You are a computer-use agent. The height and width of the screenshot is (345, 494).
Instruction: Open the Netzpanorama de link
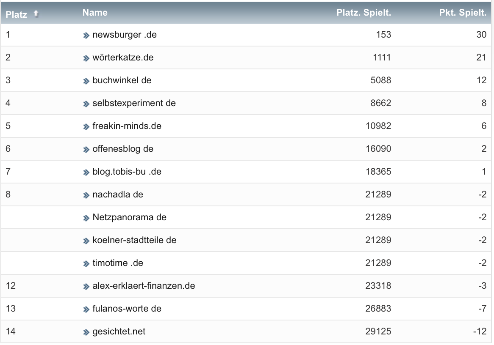pos(129,217)
